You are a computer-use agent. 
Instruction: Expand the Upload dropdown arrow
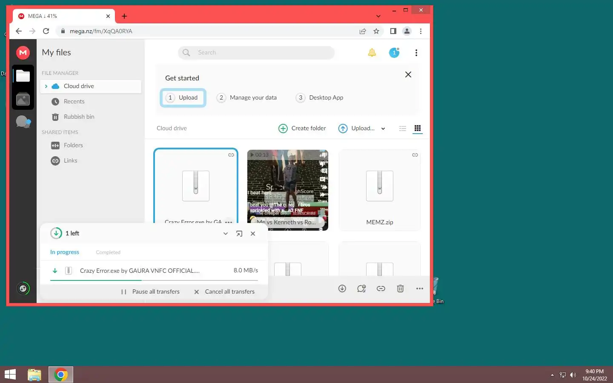click(x=383, y=129)
